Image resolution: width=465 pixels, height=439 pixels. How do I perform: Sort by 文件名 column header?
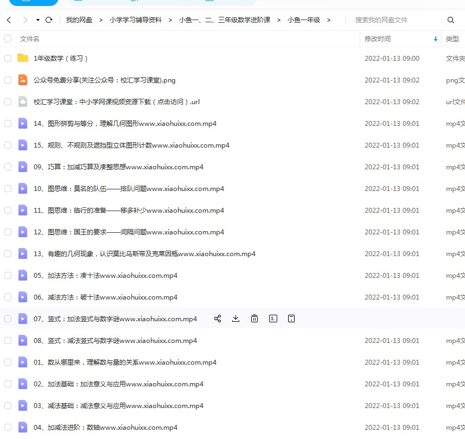(x=30, y=39)
